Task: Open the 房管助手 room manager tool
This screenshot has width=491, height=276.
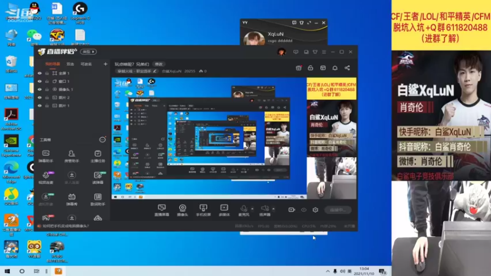Action: coord(72,156)
